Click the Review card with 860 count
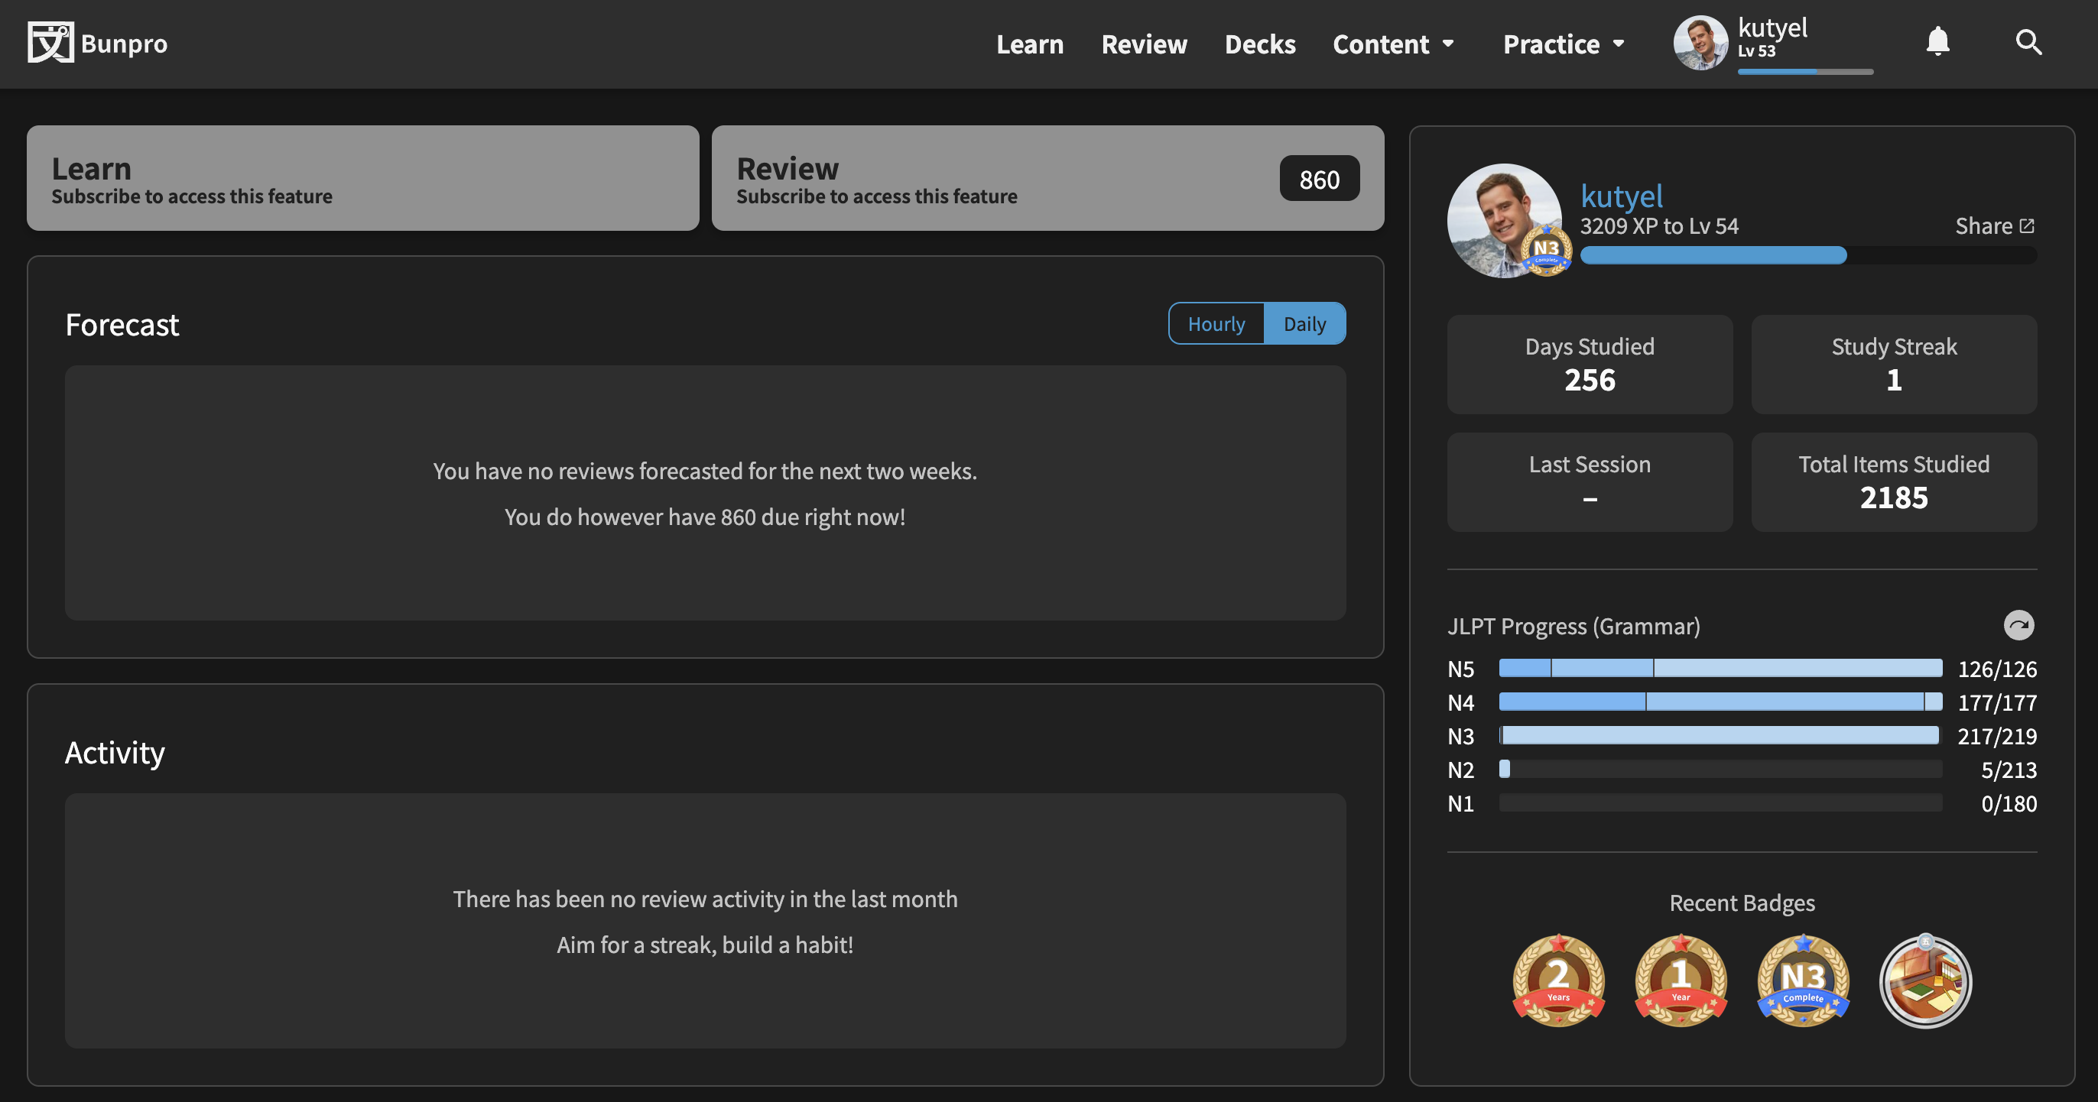The height and width of the screenshot is (1102, 2098). tap(1047, 178)
